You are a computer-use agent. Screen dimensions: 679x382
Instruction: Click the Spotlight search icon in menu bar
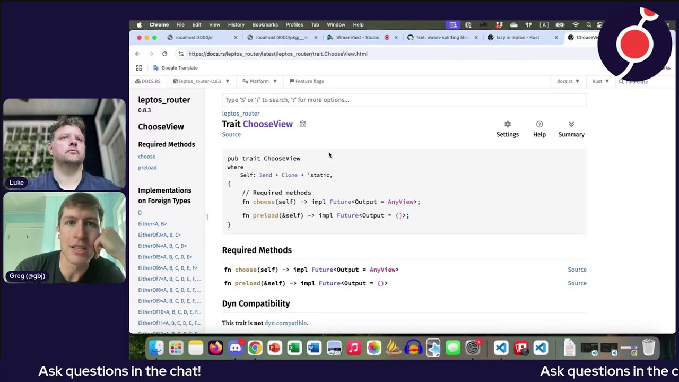tap(589, 25)
